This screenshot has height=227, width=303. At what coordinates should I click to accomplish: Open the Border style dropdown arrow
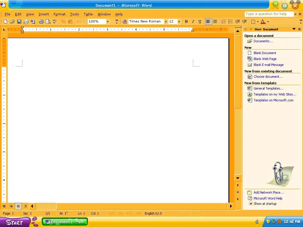[x=258, y=22]
